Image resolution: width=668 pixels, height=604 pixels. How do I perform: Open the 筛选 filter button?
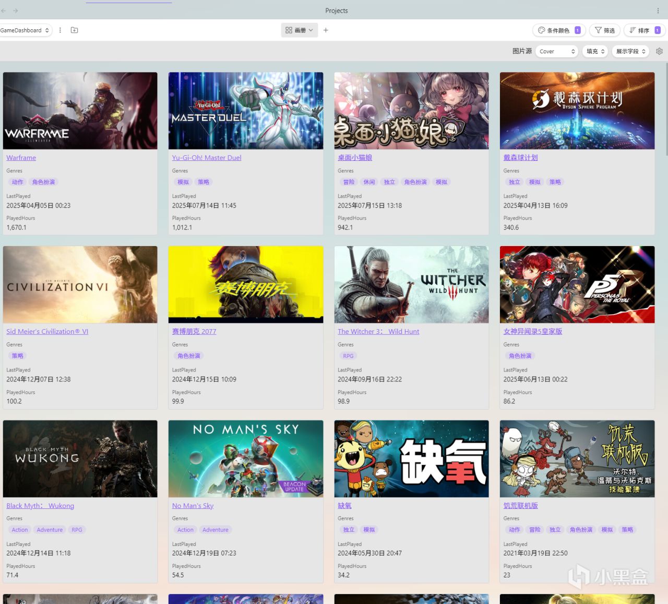[x=605, y=30]
